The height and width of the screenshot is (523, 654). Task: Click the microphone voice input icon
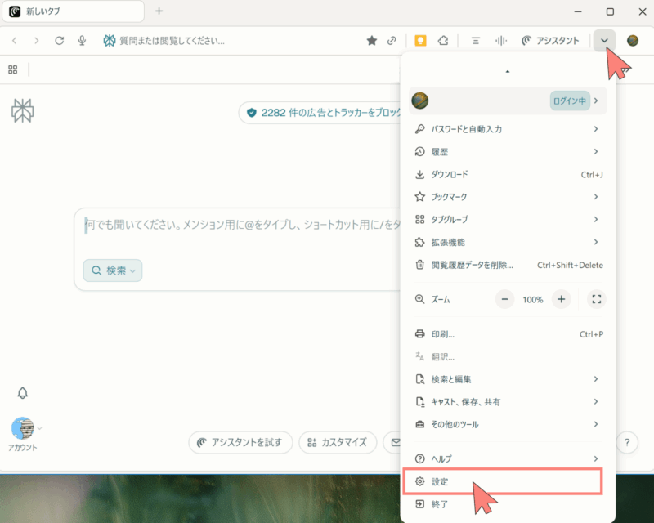82,41
